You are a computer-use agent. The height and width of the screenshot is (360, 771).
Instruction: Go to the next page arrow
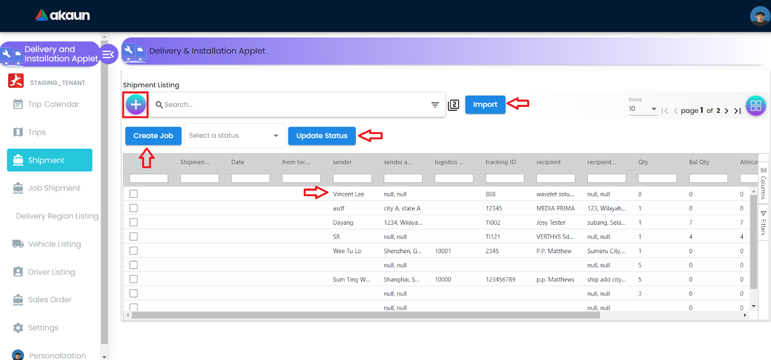point(726,111)
